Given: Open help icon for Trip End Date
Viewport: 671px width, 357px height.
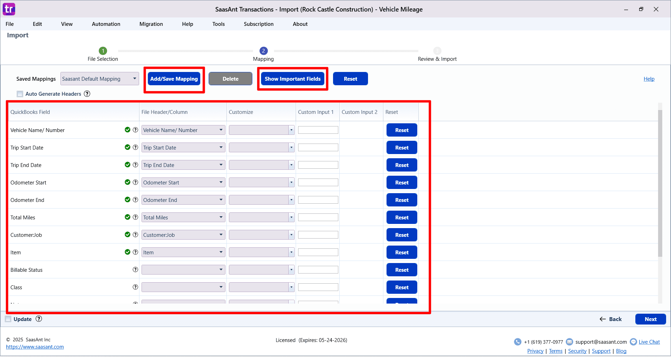Looking at the screenshot, I should point(135,165).
